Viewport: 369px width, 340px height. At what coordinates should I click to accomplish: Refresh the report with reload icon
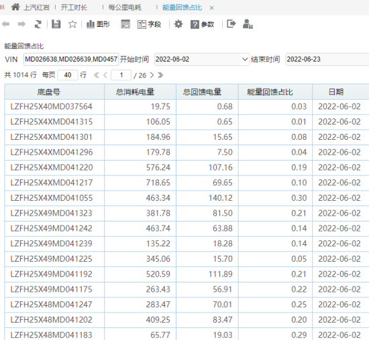[38, 24]
